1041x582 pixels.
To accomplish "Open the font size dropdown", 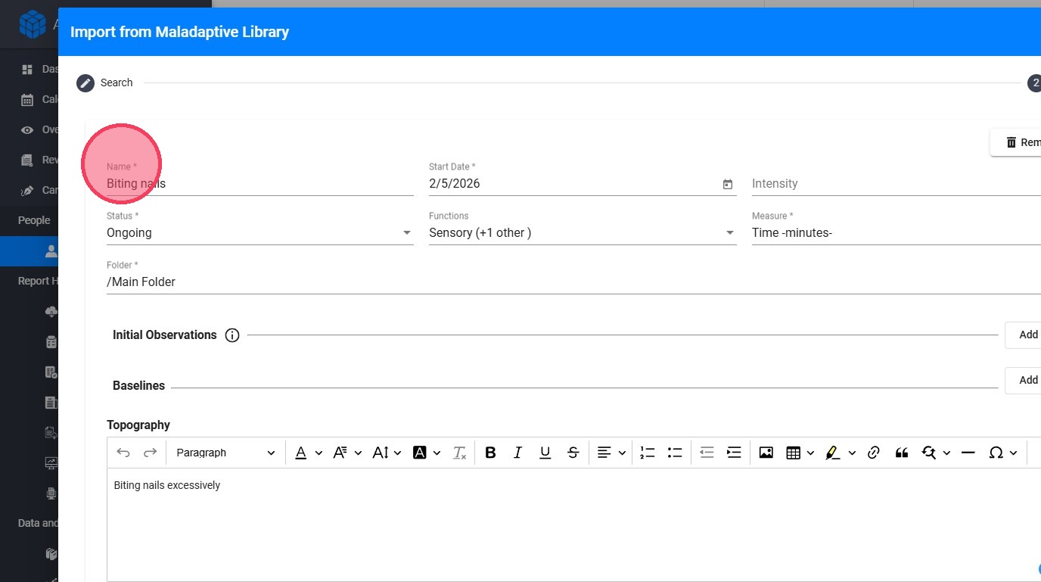I will (x=387, y=453).
